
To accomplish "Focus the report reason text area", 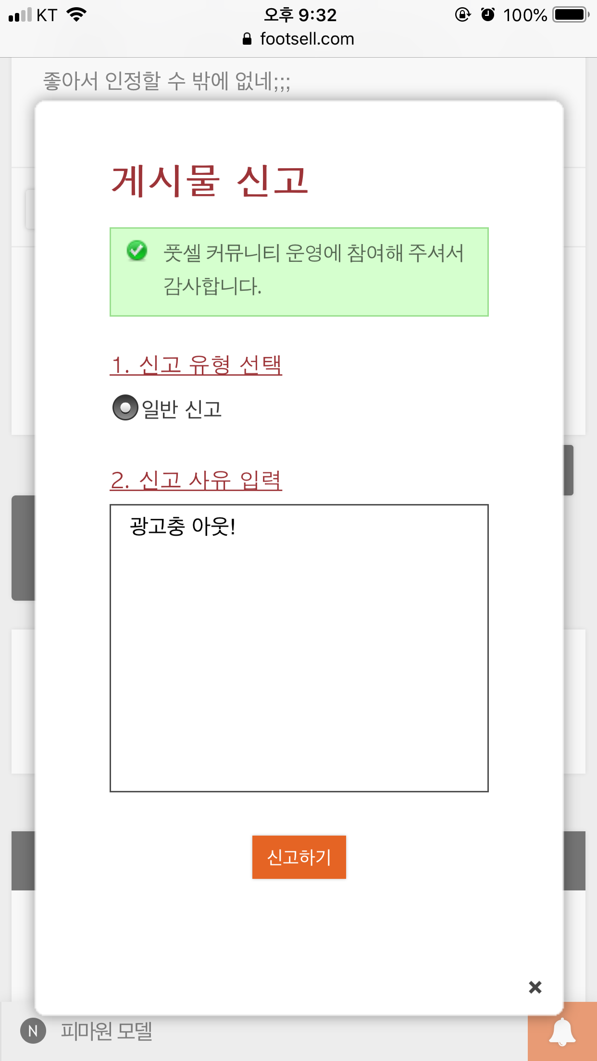I will [x=299, y=648].
